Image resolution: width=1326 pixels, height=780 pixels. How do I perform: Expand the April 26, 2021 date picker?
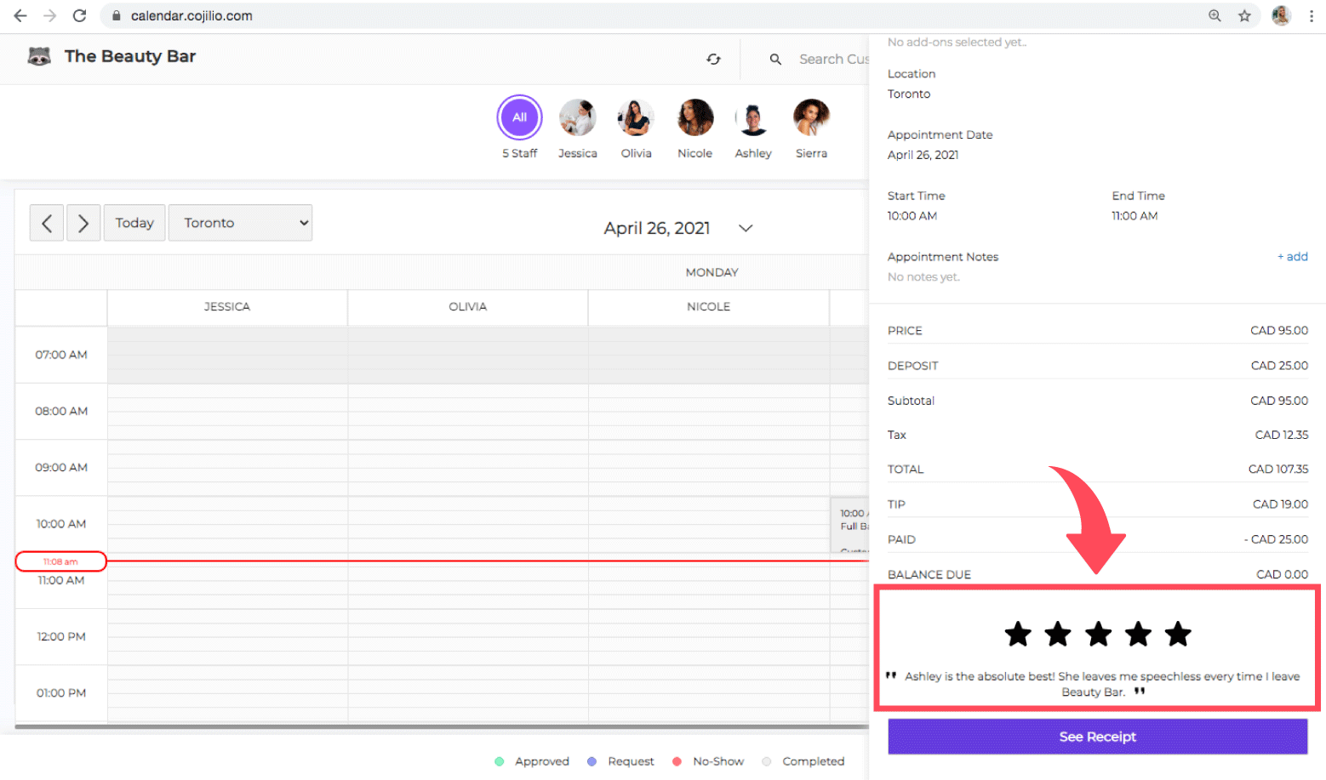(x=746, y=228)
